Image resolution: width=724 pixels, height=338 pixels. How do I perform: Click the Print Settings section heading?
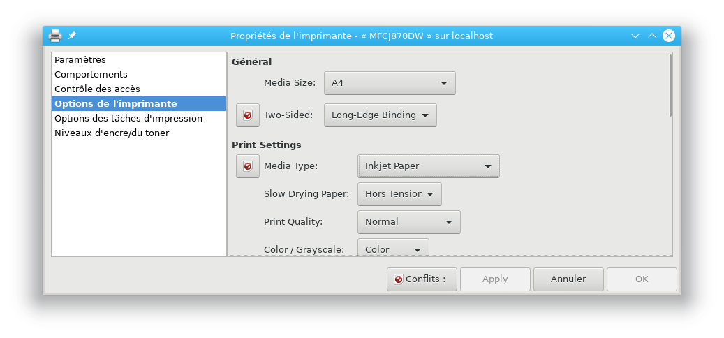[267, 145]
